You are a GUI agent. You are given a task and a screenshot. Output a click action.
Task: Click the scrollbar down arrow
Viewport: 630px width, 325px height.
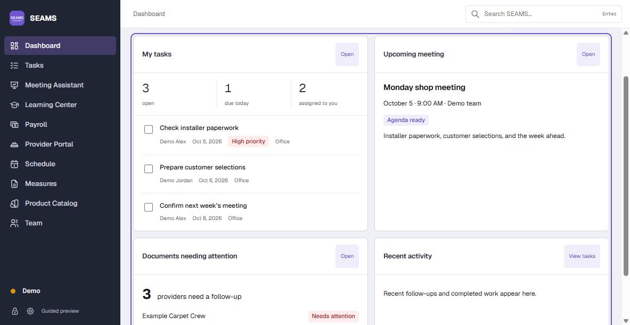(626, 321)
